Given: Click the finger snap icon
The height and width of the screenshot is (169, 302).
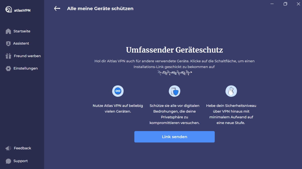Looking at the screenshot, I should pos(231,91).
